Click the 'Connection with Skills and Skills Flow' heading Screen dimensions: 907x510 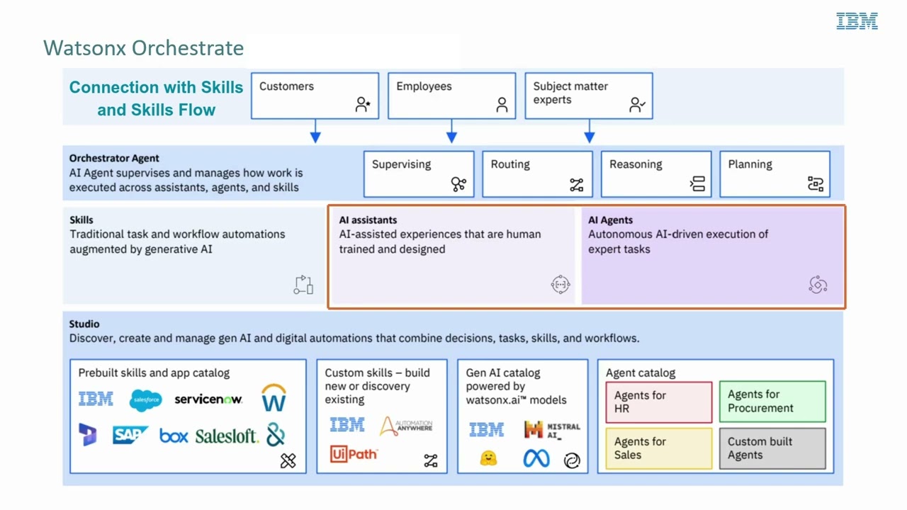click(x=156, y=98)
